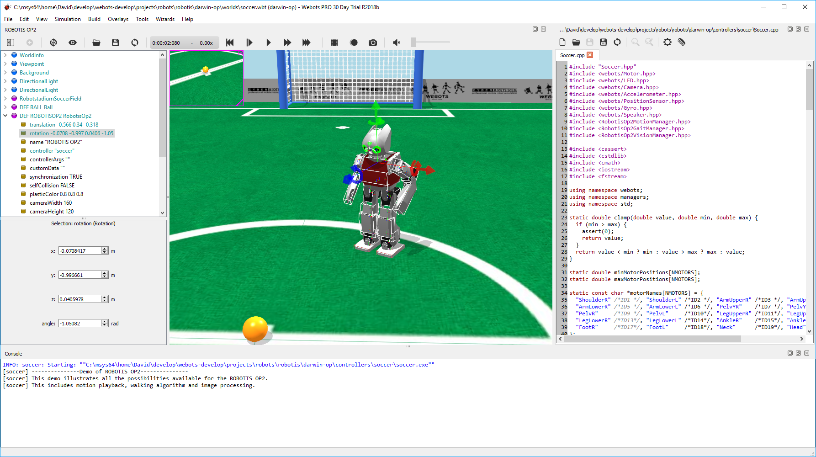Open the Tools menu
The height and width of the screenshot is (457, 816).
(142, 19)
